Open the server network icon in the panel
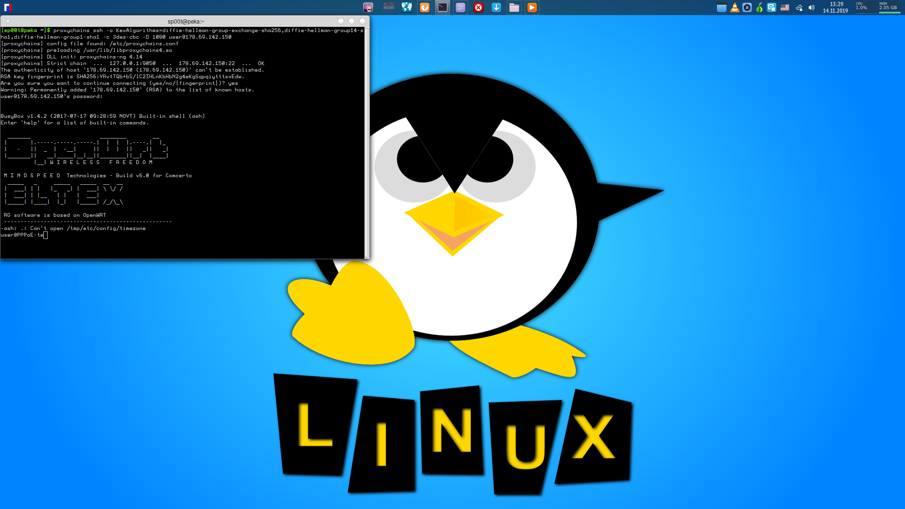Screen dimensions: 905x509 coord(389,7)
